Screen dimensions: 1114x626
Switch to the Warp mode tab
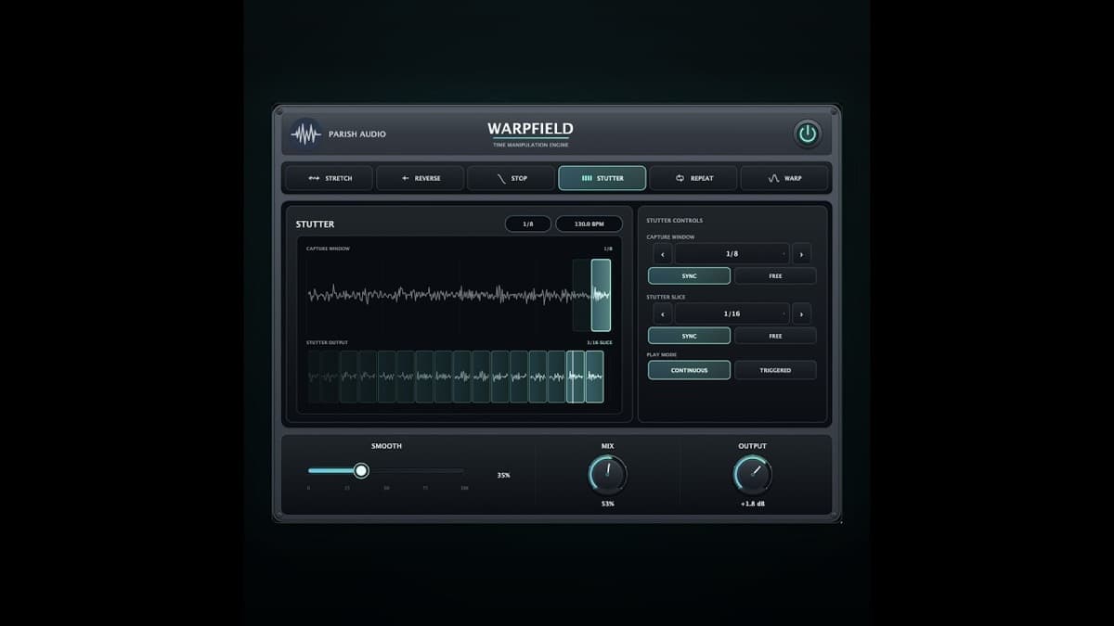[784, 178]
